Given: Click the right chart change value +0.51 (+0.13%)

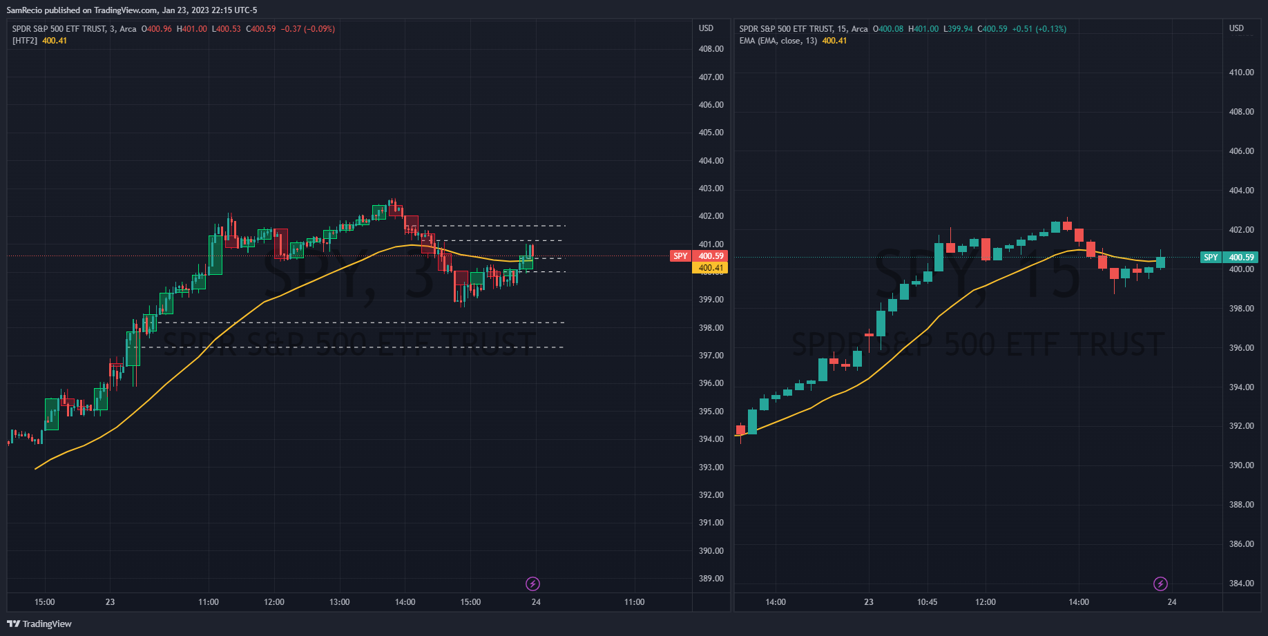Looking at the screenshot, I should (x=1039, y=29).
